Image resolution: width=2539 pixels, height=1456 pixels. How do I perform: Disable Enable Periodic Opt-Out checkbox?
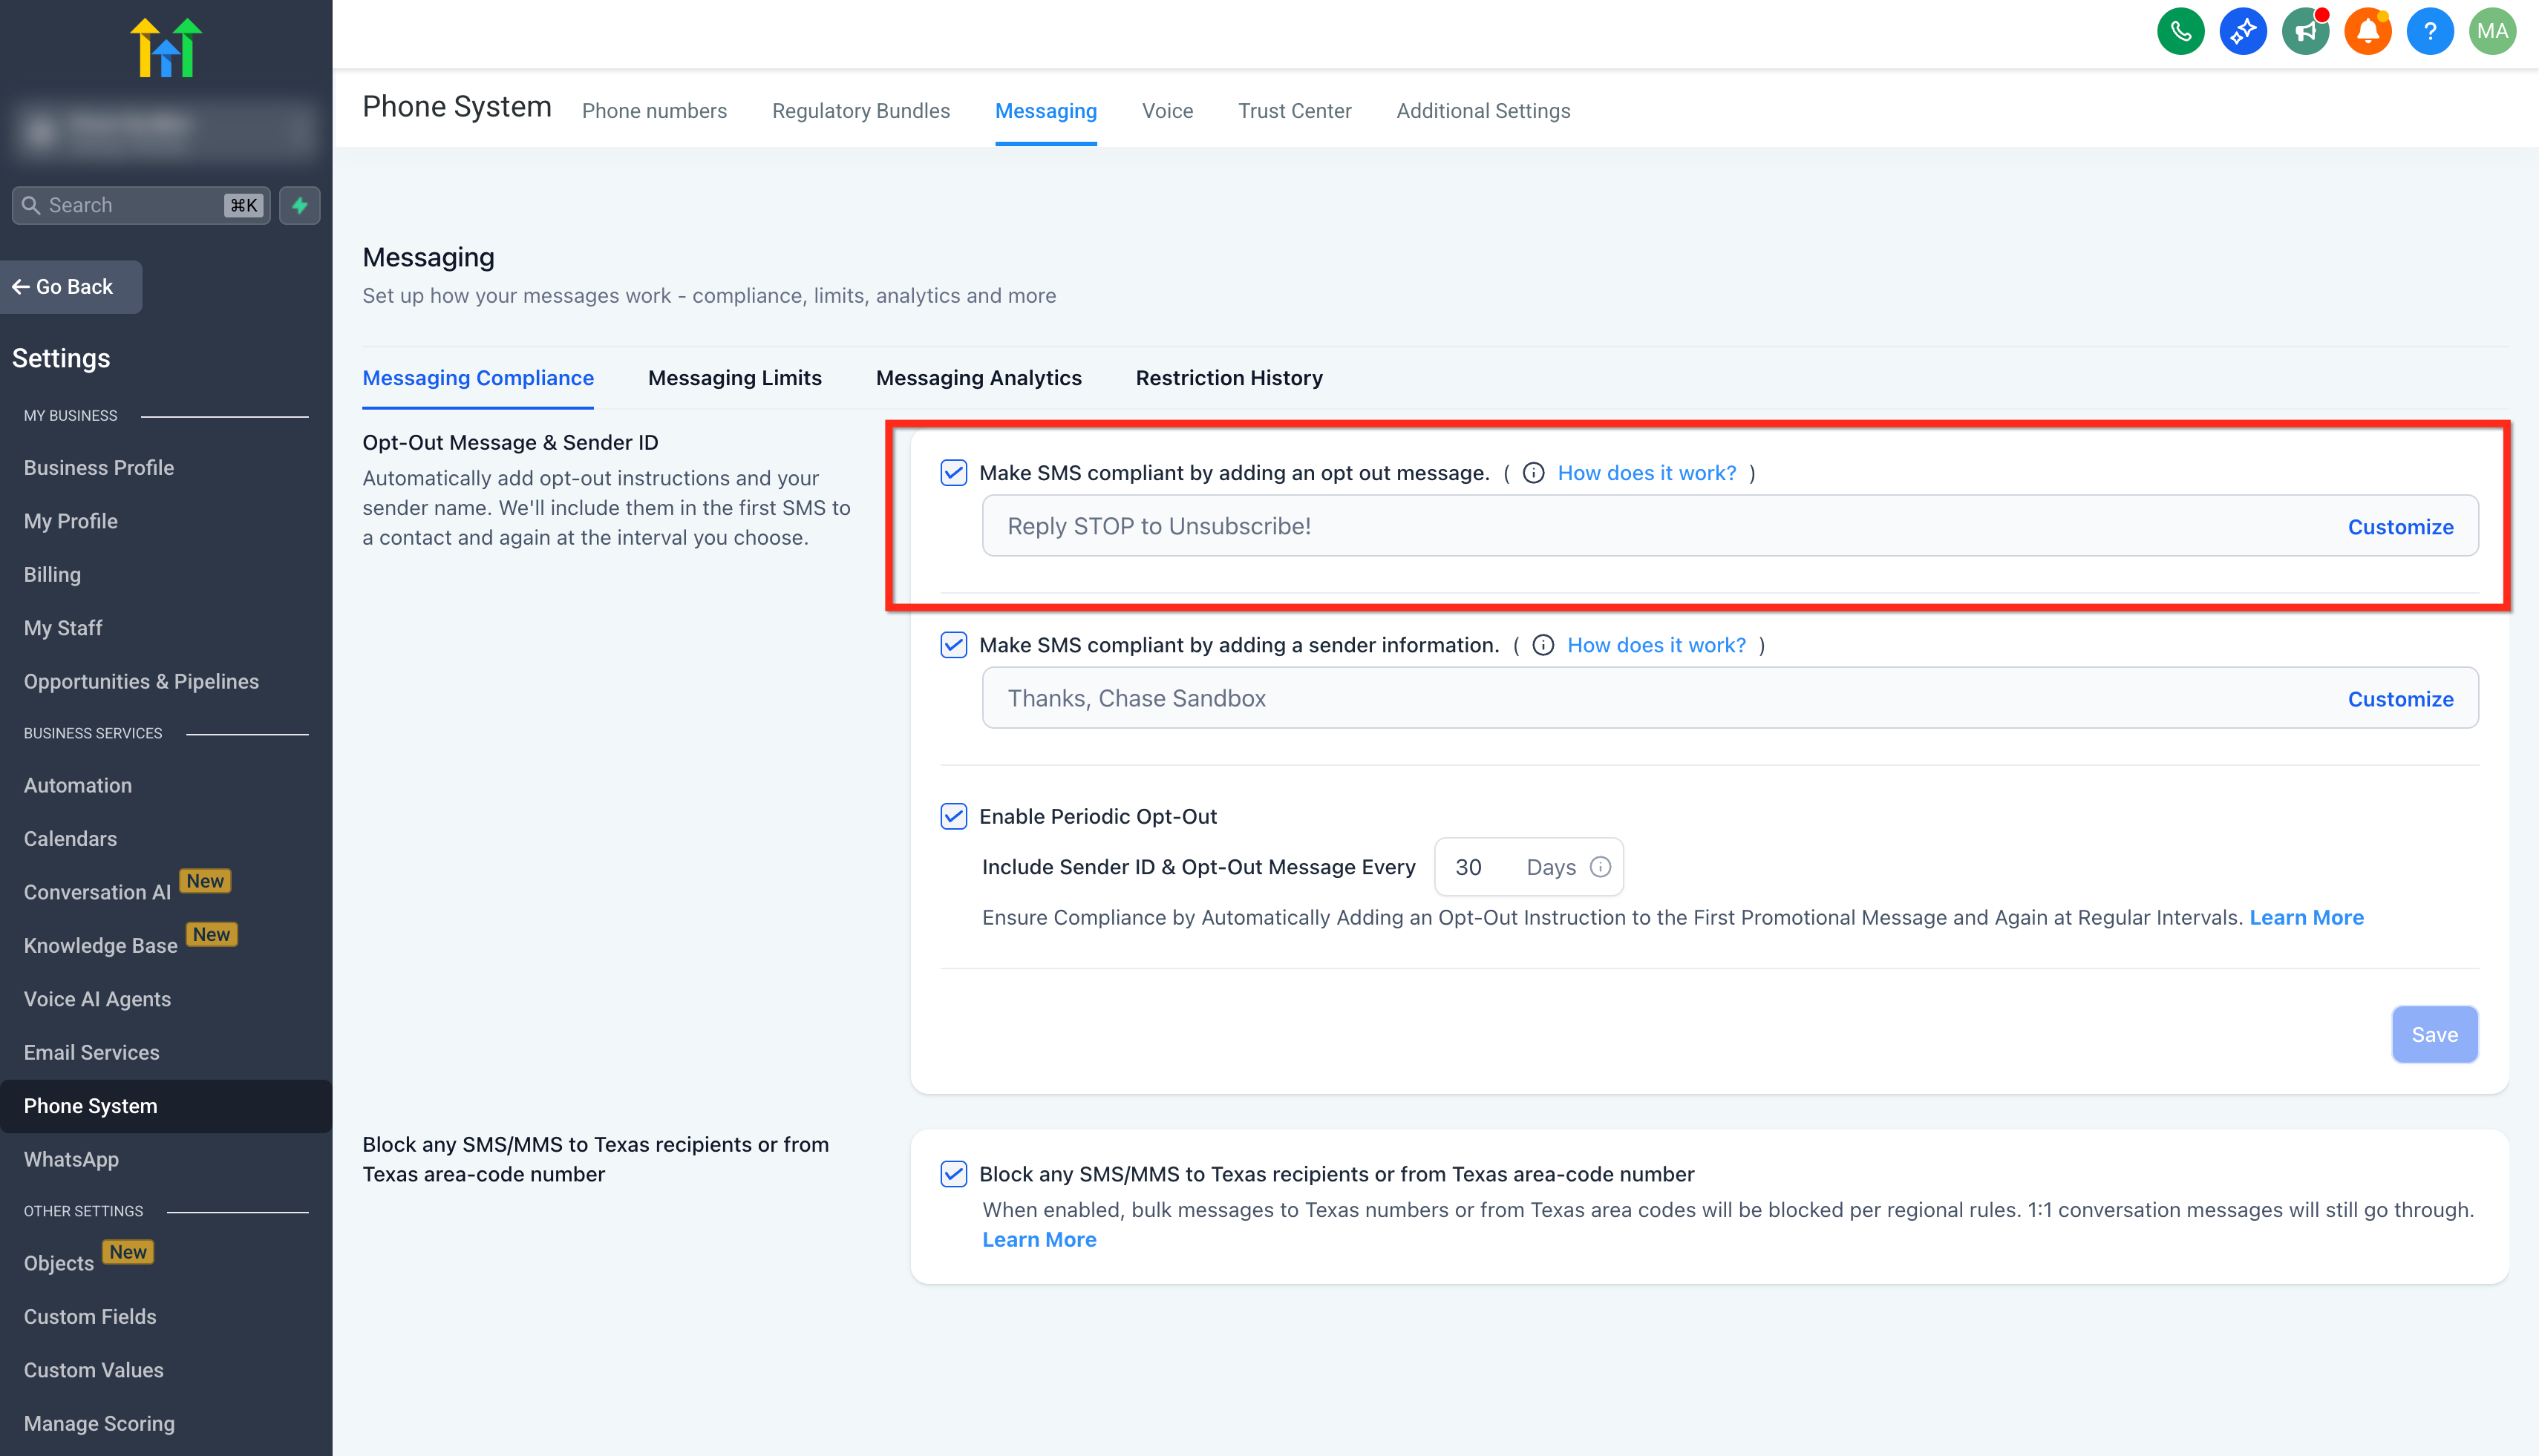tap(953, 816)
